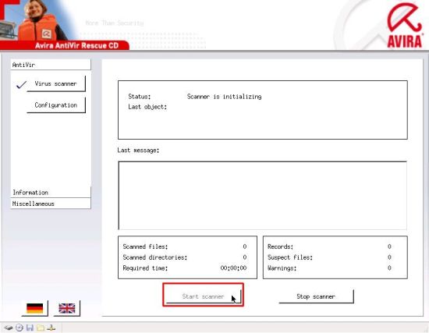Viewport: 429px width, 333px height.
Task: Click the hard drive icon in status bar
Action: click(8, 328)
